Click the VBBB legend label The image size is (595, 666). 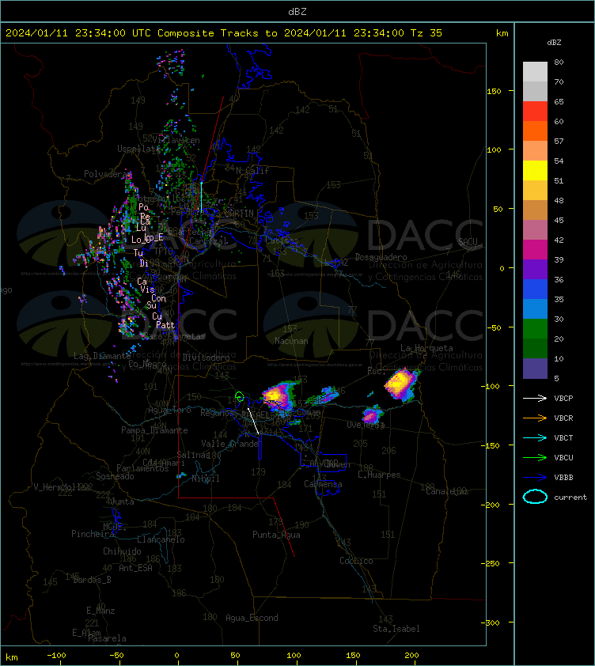tap(563, 478)
